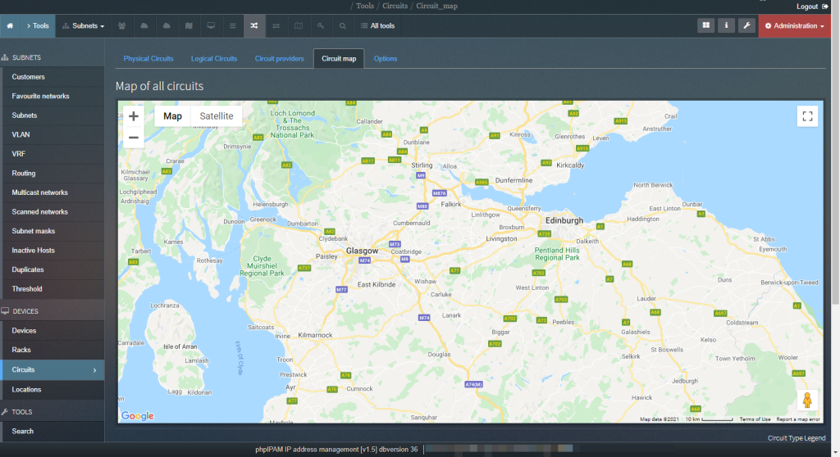Image resolution: width=840 pixels, height=457 pixels.
Task: Open the dashboard grid icon button
Action: 705,25
